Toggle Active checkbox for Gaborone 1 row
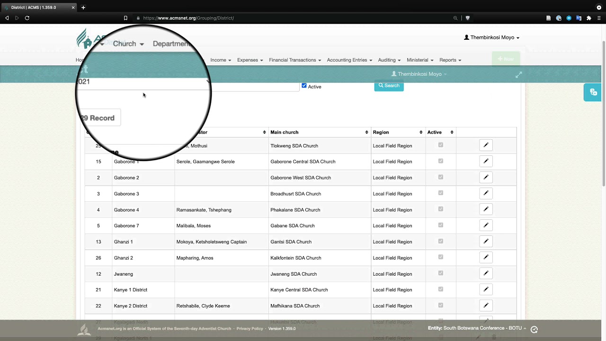606x341 pixels. click(x=440, y=161)
